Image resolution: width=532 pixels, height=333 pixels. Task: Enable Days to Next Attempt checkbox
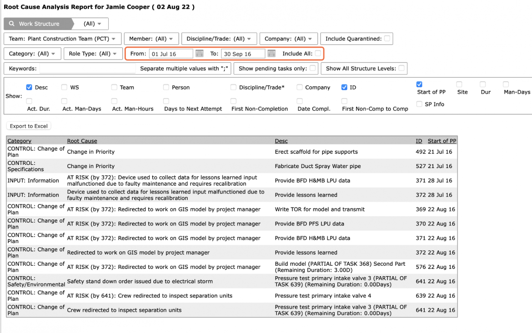(x=166, y=101)
